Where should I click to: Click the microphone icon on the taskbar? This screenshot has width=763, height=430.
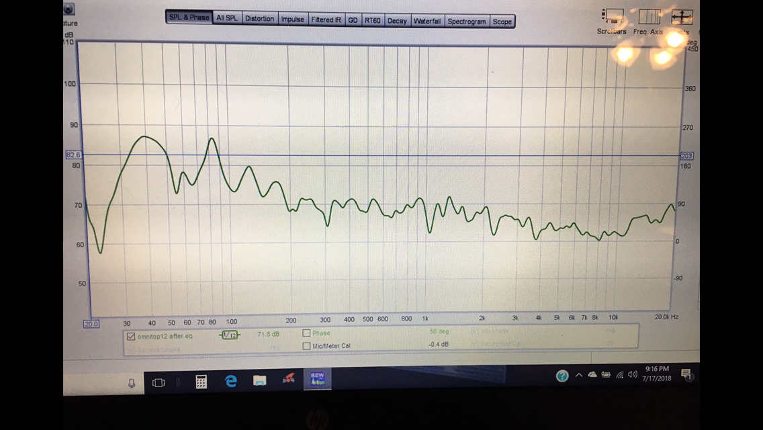point(132,383)
